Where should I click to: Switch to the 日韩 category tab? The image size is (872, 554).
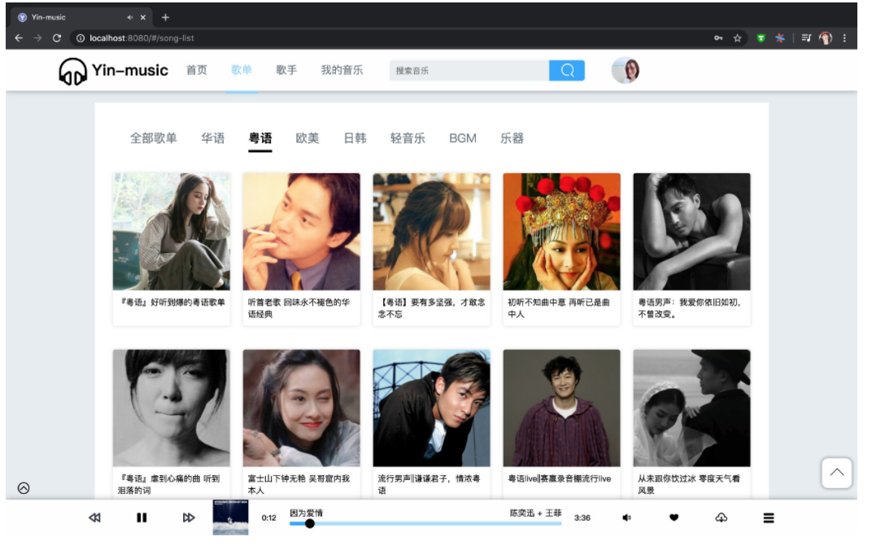tap(355, 138)
